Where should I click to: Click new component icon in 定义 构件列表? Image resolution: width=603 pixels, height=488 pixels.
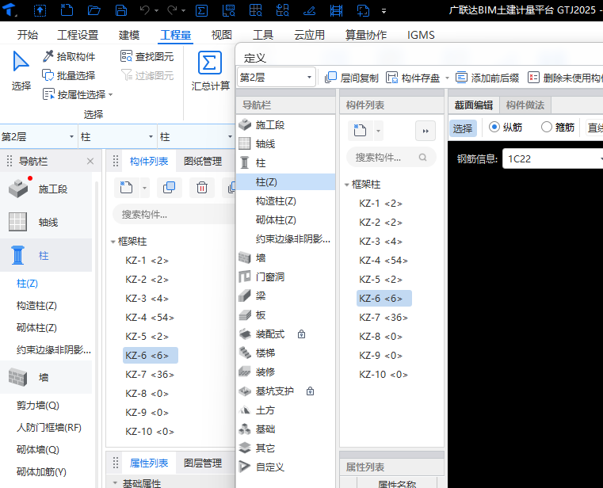pos(360,131)
